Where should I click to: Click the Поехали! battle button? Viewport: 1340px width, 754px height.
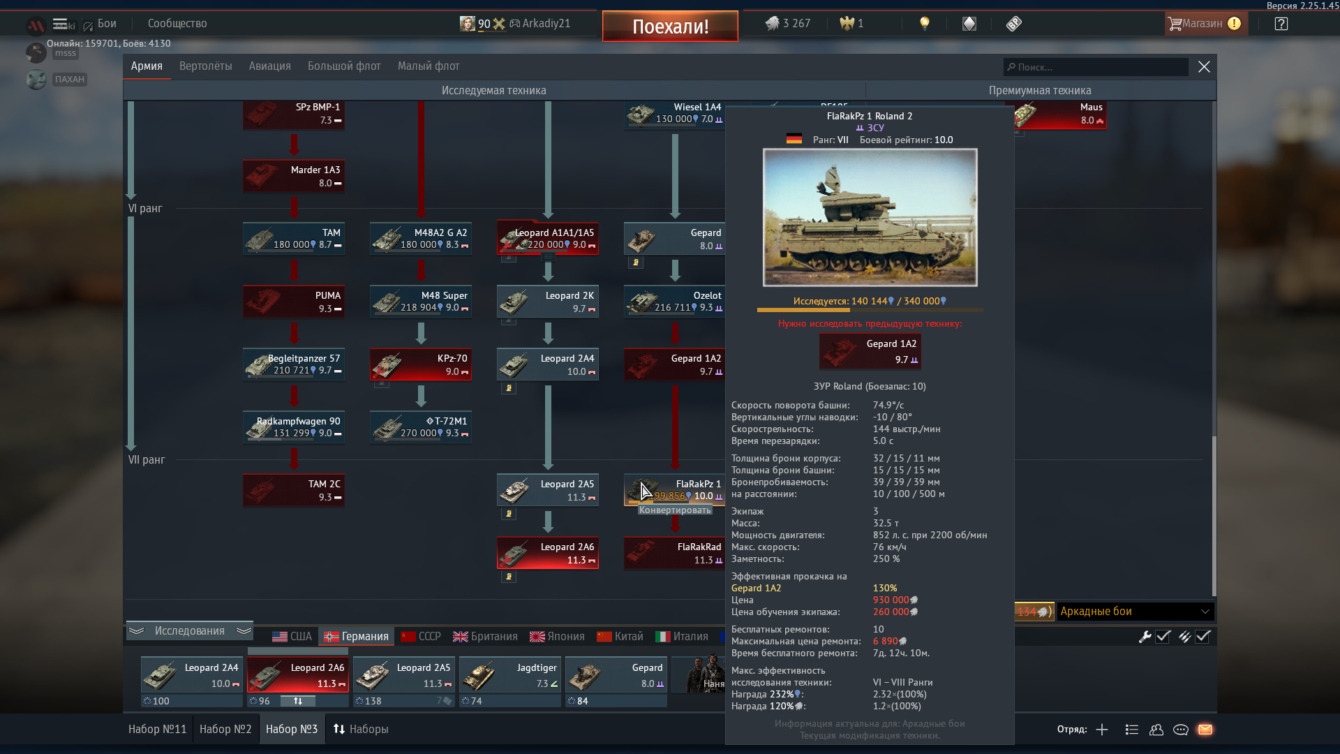[670, 27]
